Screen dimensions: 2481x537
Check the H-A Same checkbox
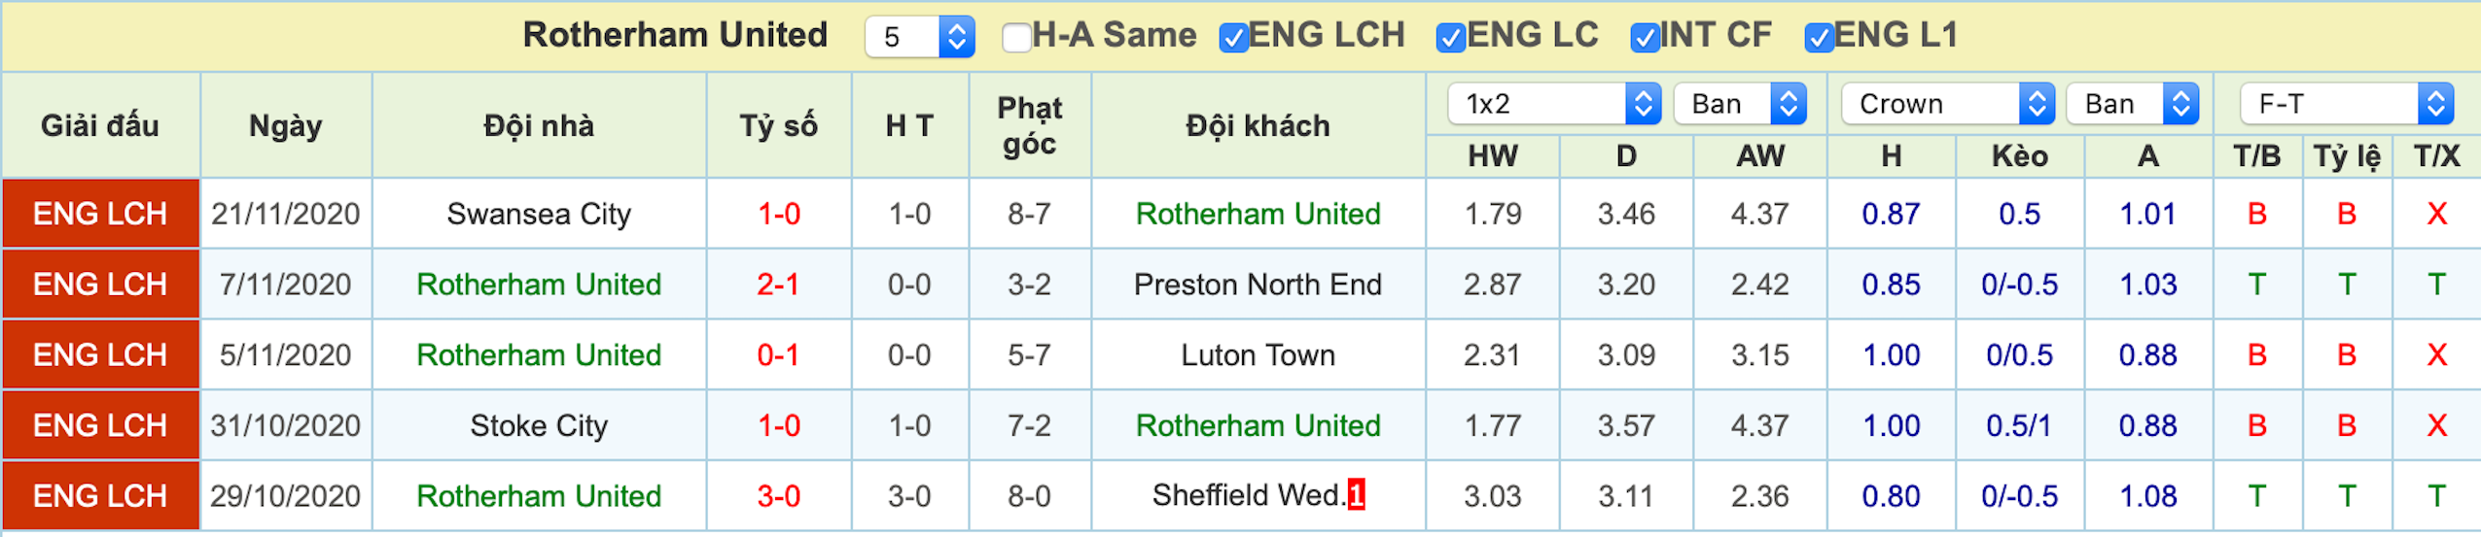pyautogui.click(x=1016, y=38)
